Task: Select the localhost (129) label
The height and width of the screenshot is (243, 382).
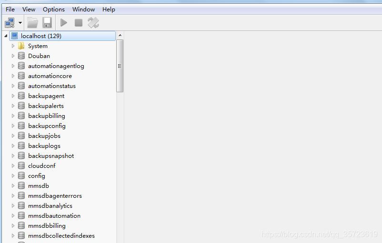Action: tap(41, 36)
